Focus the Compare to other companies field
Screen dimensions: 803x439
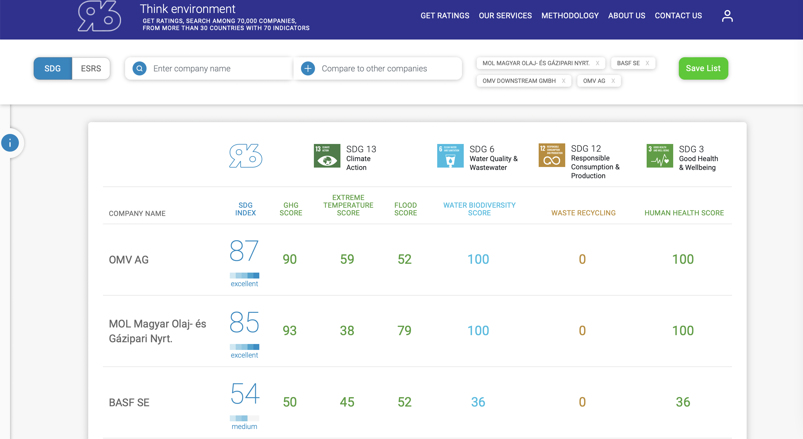[x=378, y=68]
